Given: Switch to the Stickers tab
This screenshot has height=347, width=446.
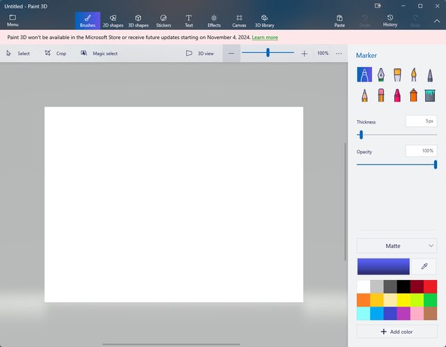Looking at the screenshot, I should point(163,20).
